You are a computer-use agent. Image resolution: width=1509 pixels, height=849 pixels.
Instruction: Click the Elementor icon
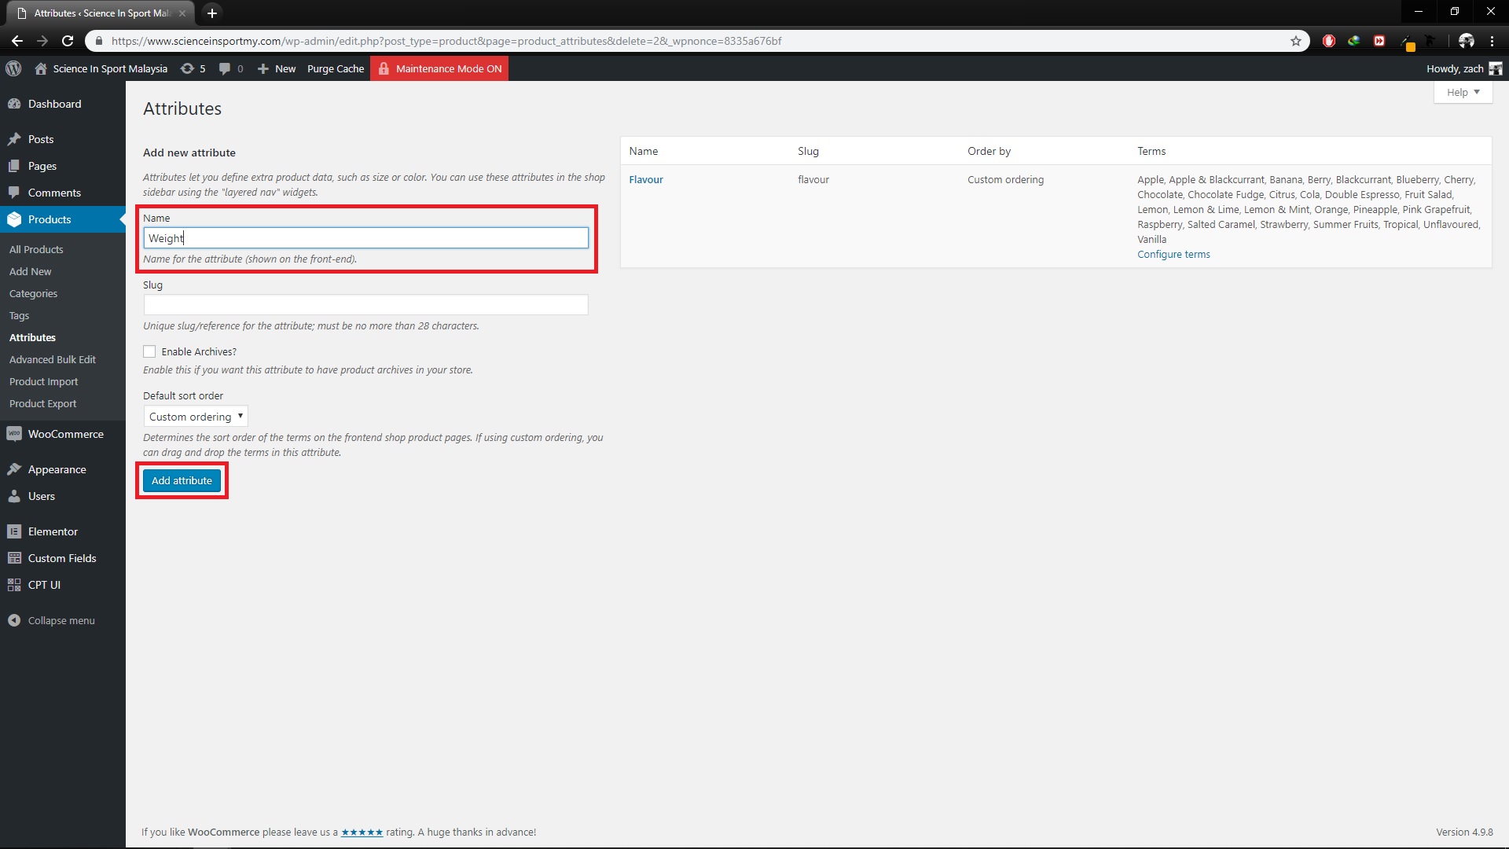(14, 531)
